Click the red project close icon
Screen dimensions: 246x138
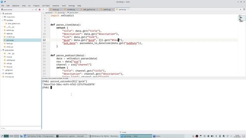tap(40, 10)
